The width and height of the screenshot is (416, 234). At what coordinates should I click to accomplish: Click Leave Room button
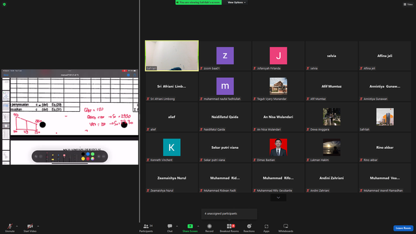pyautogui.click(x=403, y=228)
